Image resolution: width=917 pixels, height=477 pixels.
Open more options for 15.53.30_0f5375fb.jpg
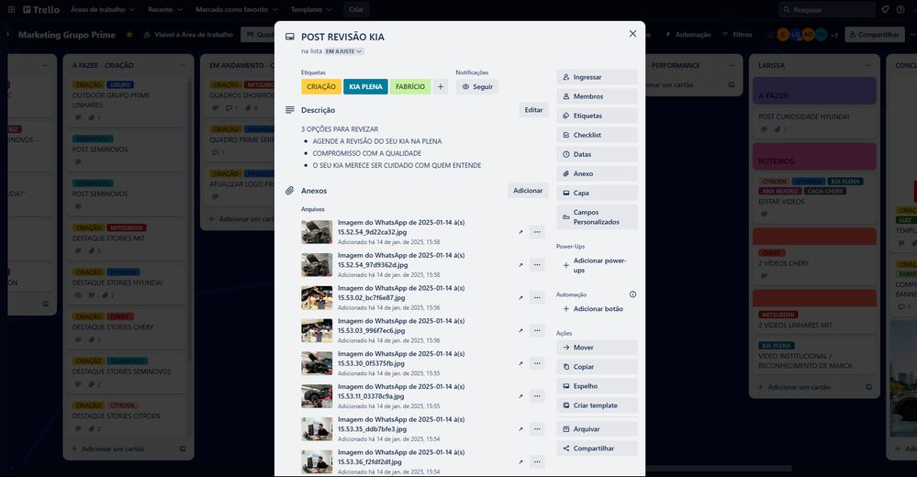pos(537,363)
